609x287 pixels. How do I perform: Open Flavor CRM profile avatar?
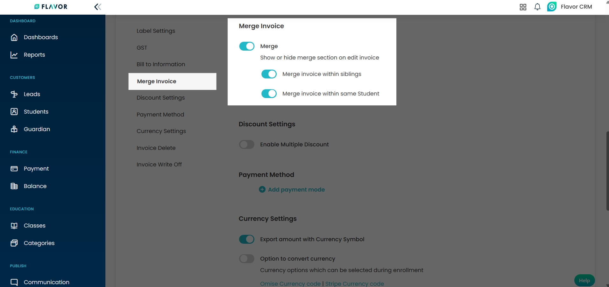click(x=552, y=7)
